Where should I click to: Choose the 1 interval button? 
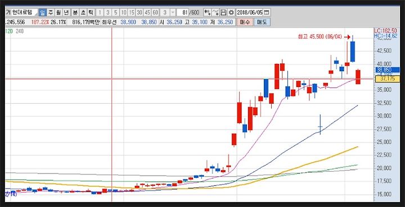tap(100, 12)
